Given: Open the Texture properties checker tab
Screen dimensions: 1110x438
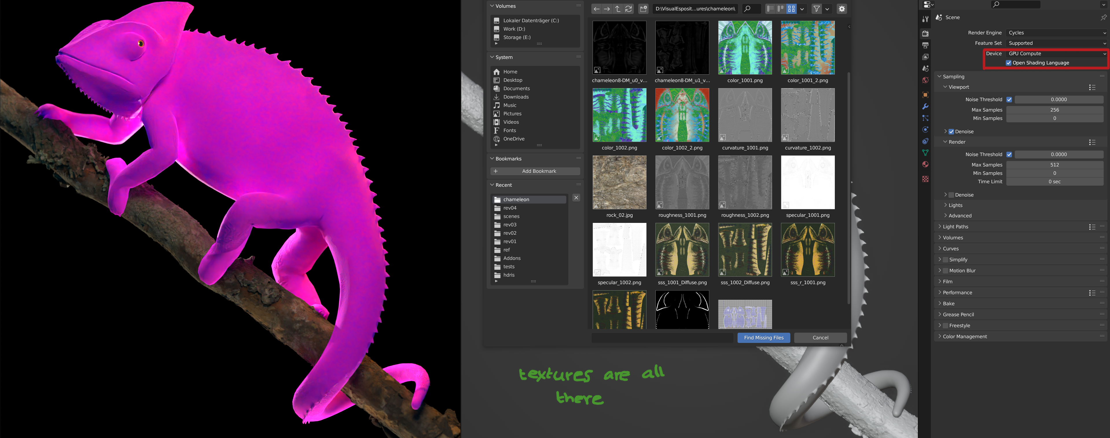Looking at the screenshot, I should click(925, 179).
